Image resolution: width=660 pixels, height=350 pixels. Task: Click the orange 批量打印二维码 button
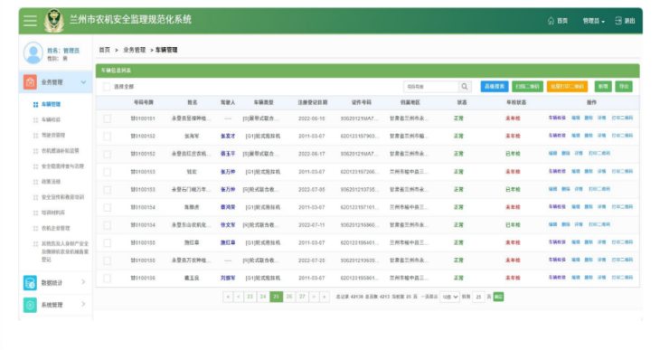pos(568,86)
